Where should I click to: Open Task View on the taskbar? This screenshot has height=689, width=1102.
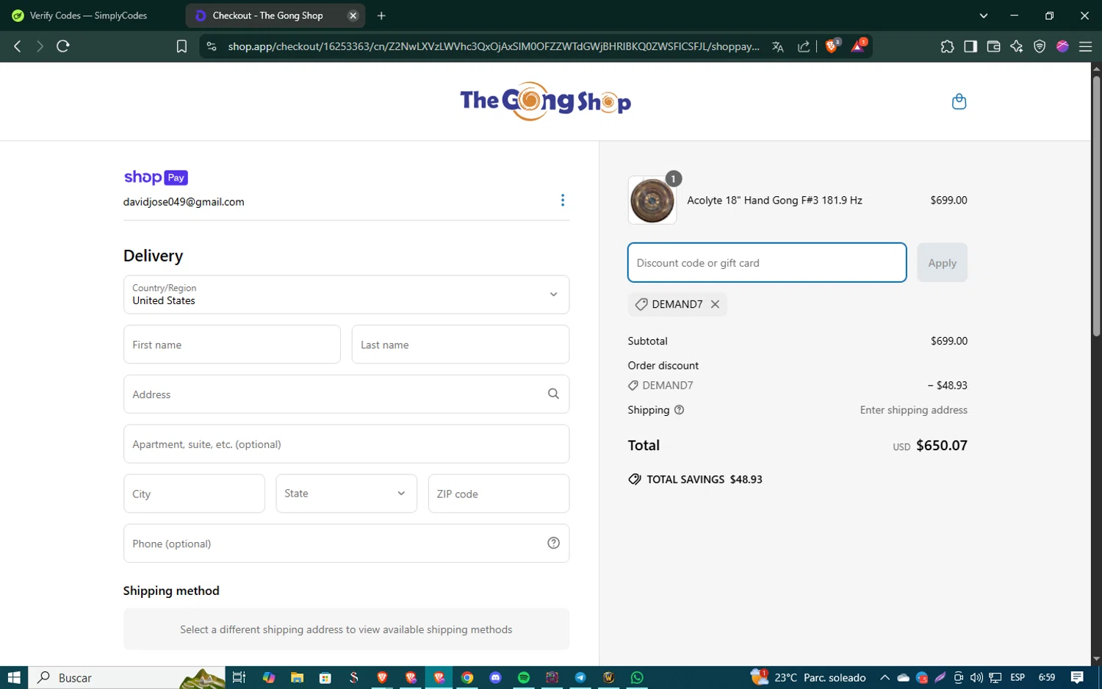click(x=239, y=677)
